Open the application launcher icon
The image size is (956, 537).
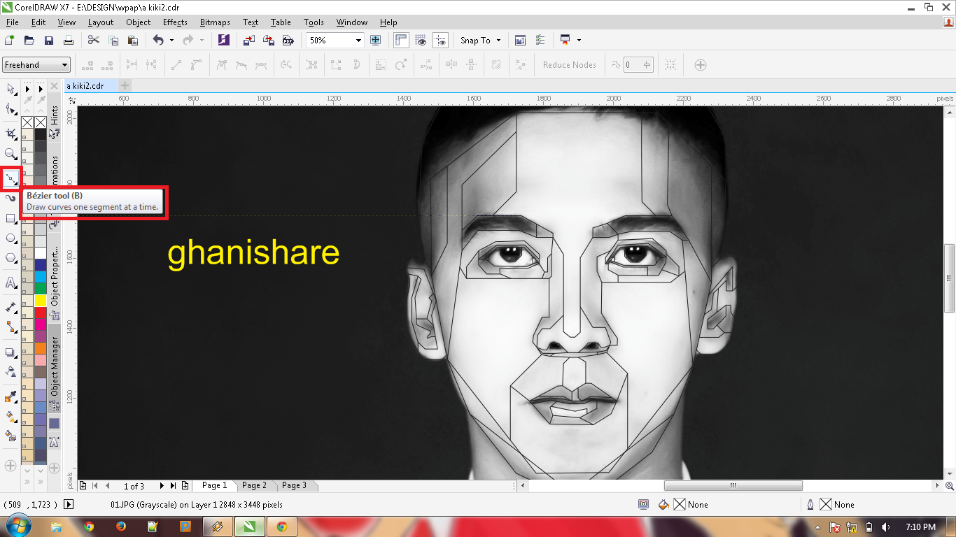(x=565, y=41)
